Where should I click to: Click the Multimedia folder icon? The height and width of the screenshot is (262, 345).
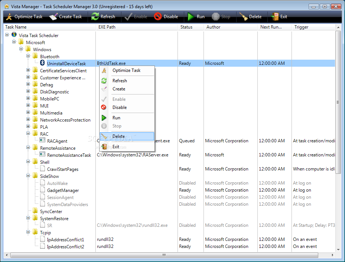[x=35, y=112]
